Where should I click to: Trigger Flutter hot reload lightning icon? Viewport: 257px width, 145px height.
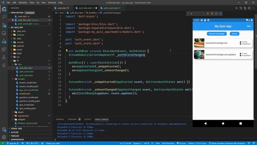point(208,14)
